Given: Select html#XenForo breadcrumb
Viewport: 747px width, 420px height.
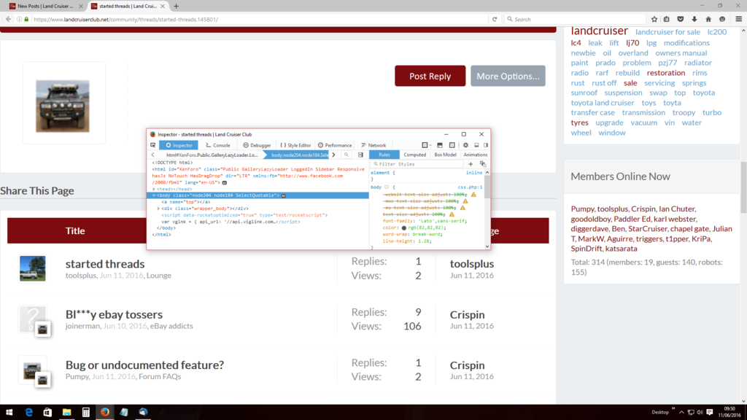Looking at the screenshot, I should pyautogui.click(x=212, y=155).
